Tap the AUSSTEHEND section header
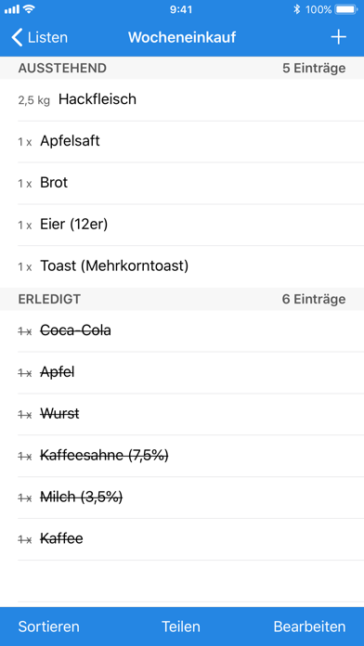This screenshot has height=646, width=364. [182, 68]
